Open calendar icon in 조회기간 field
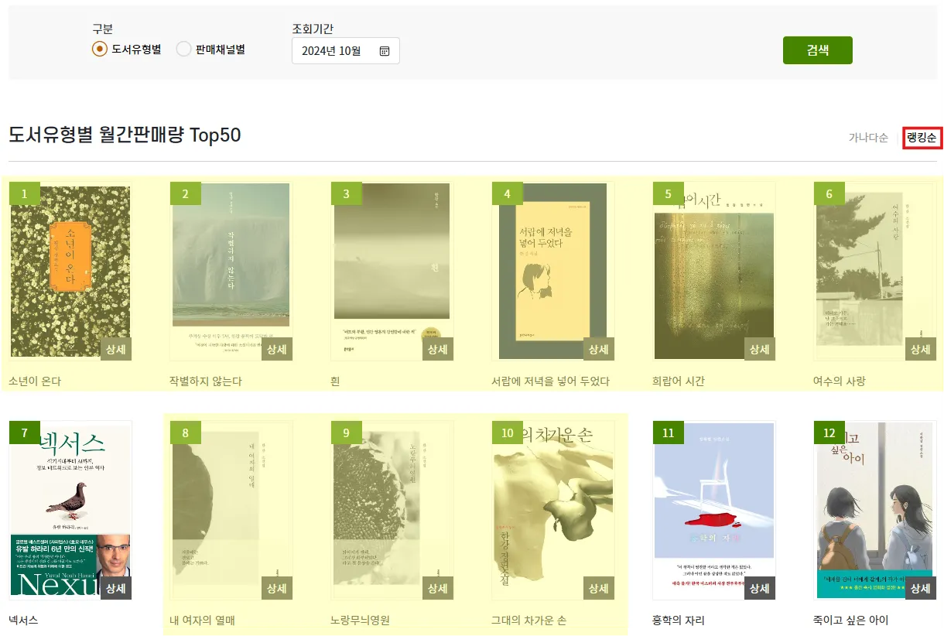944x636 pixels. click(385, 51)
